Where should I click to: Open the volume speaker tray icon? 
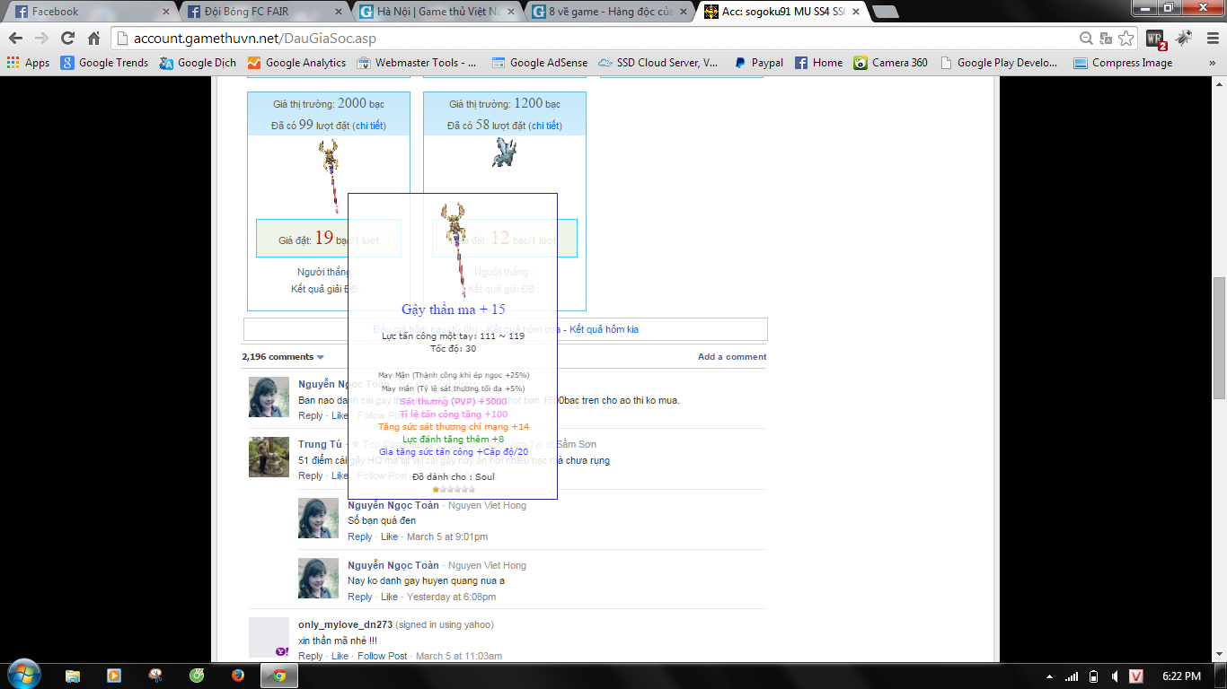pyautogui.click(x=1115, y=676)
